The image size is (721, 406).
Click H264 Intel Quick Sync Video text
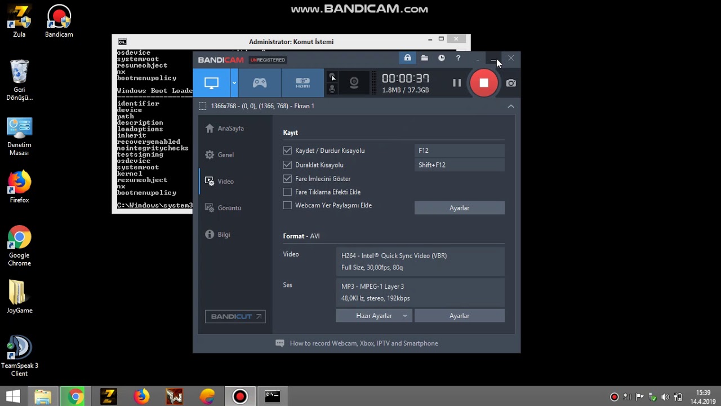pyautogui.click(x=394, y=255)
